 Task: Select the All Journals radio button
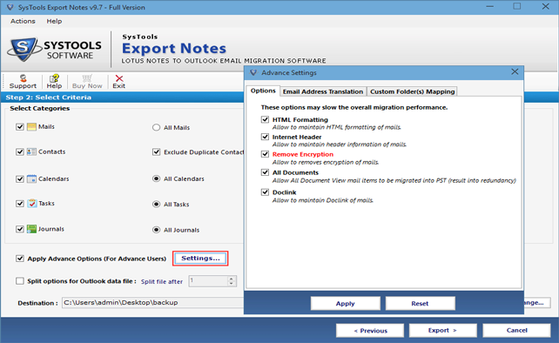(156, 230)
